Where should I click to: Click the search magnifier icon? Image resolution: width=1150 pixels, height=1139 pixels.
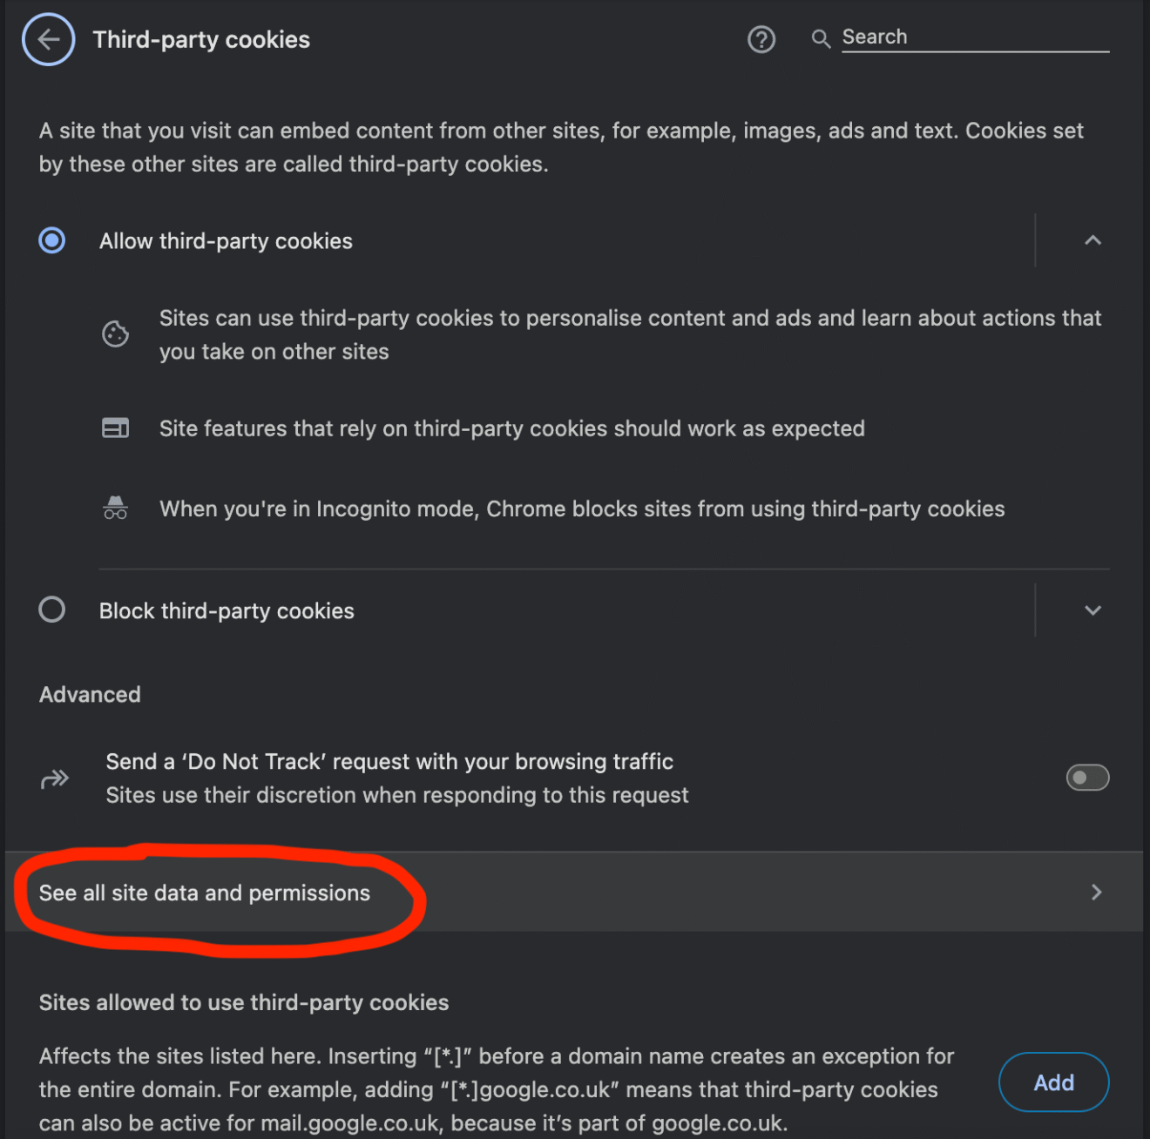[821, 39]
